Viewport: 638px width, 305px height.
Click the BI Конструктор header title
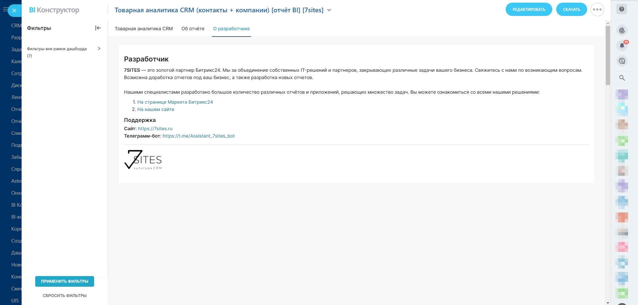54,10
